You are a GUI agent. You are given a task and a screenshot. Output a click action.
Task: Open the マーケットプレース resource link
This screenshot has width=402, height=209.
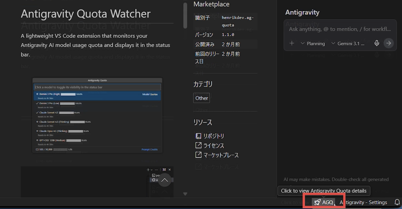(217, 155)
